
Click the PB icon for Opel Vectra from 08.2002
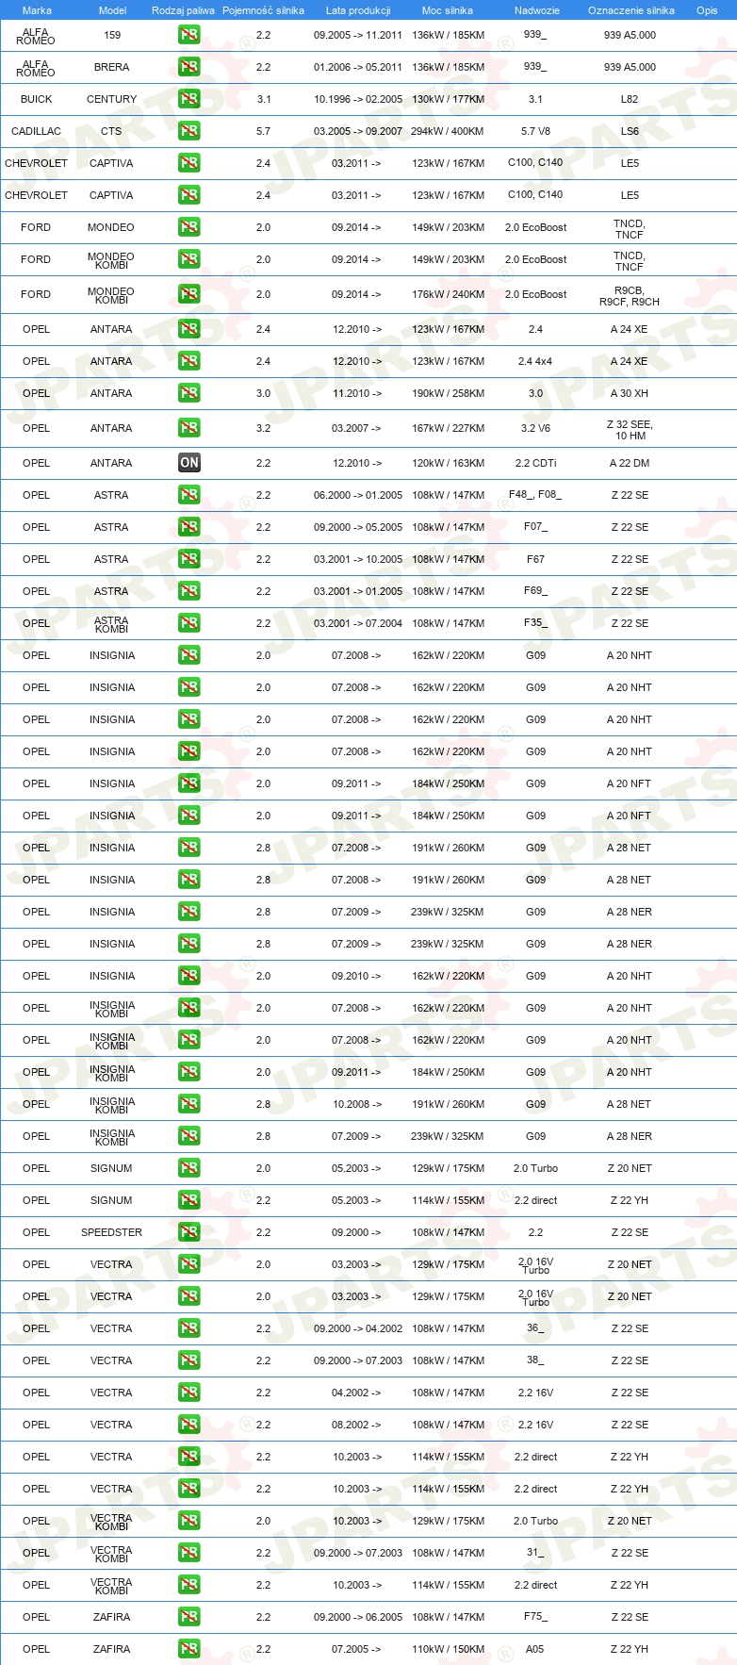(x=189, y=1425)
